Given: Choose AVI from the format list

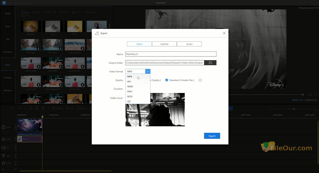Looking at the screenshot, I should click(x=138, y=81).
